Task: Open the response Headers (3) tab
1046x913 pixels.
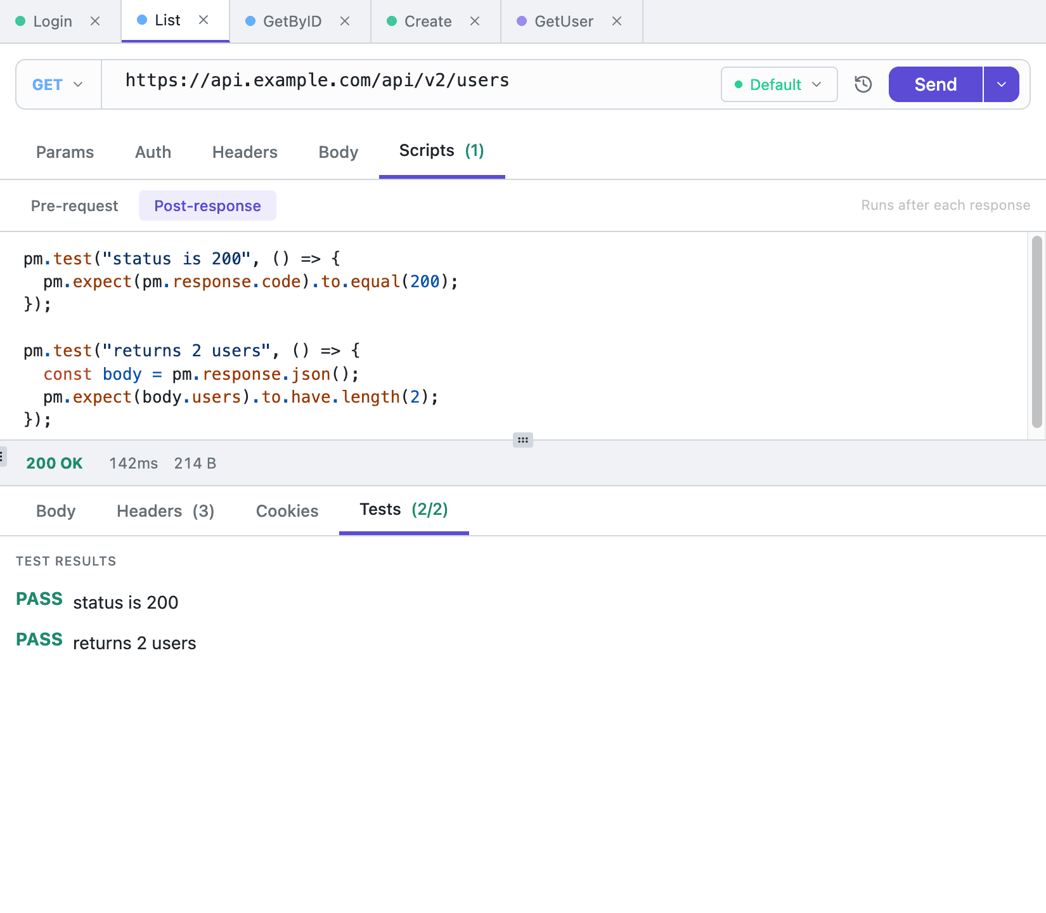Action: coord(165,511)
